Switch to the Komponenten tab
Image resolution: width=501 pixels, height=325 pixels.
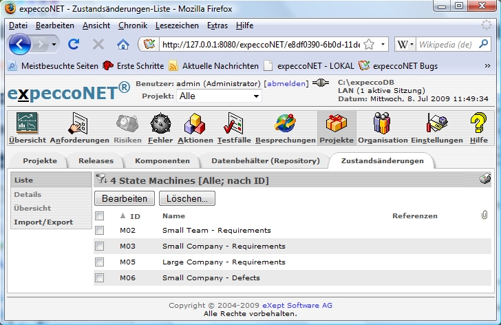[x=162, y=160]
